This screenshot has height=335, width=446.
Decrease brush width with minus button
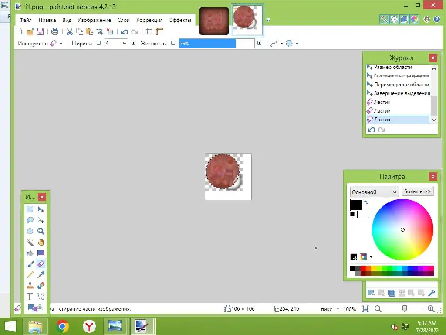click(99, 43)
